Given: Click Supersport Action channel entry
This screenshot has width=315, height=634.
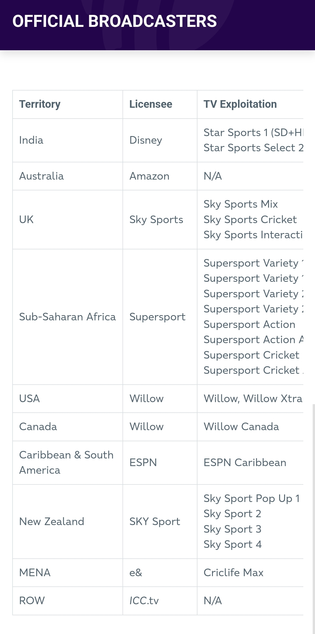Looking at the screenshot, I should point(249,324).
